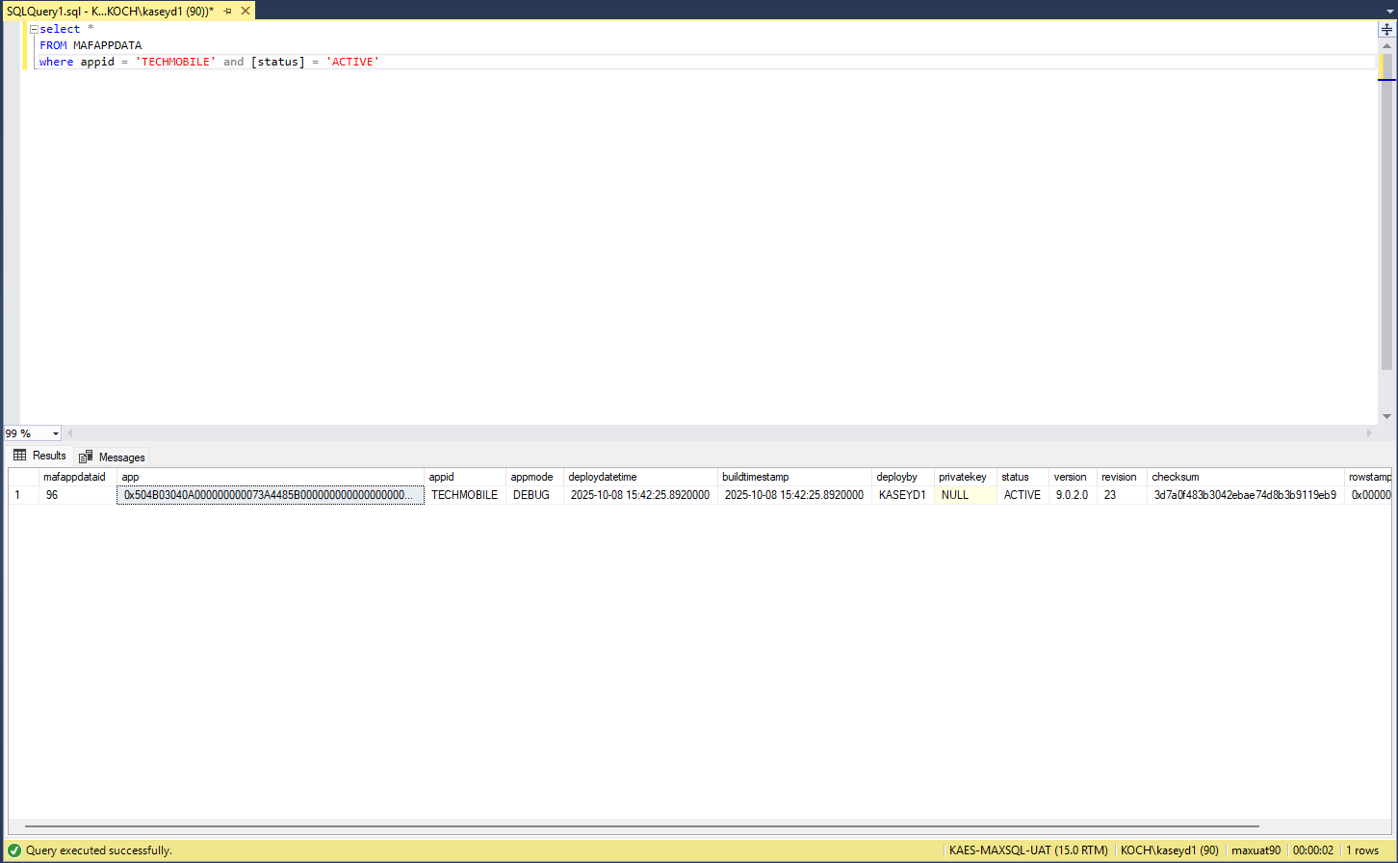
Task: Click the [status] identifier in the query
Action: tap(278, 62)
